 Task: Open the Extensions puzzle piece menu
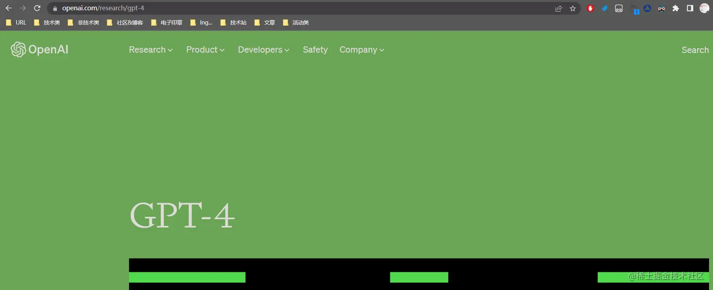(675, 8)
